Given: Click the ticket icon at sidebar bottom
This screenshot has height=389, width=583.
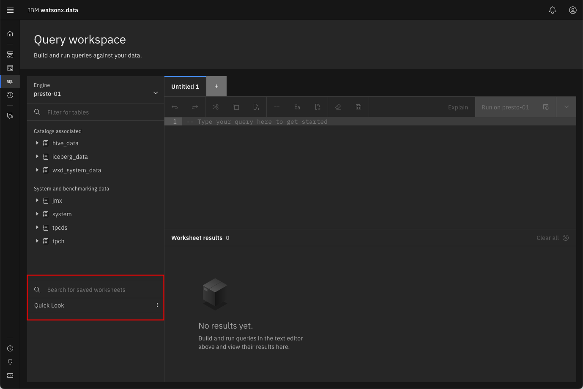Looking at the screenshot, I should point(10,375).
